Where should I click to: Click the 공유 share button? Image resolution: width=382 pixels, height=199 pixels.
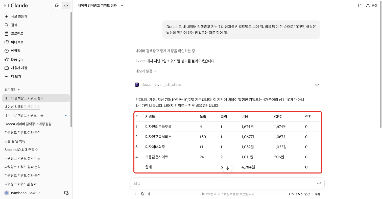tap(372, 6)
